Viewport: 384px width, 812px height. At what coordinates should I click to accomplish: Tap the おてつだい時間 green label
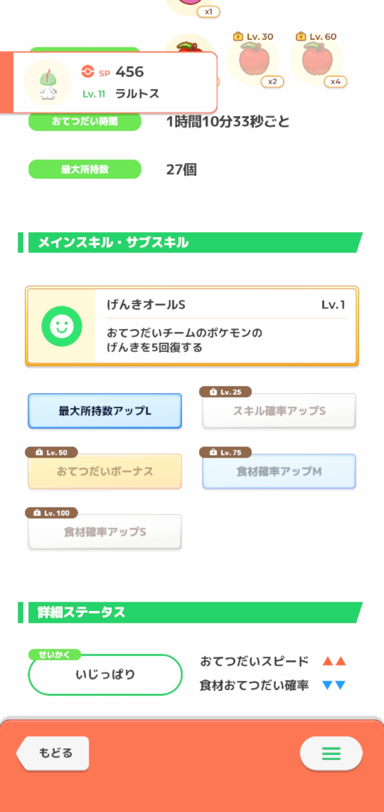tap(85, 121)
